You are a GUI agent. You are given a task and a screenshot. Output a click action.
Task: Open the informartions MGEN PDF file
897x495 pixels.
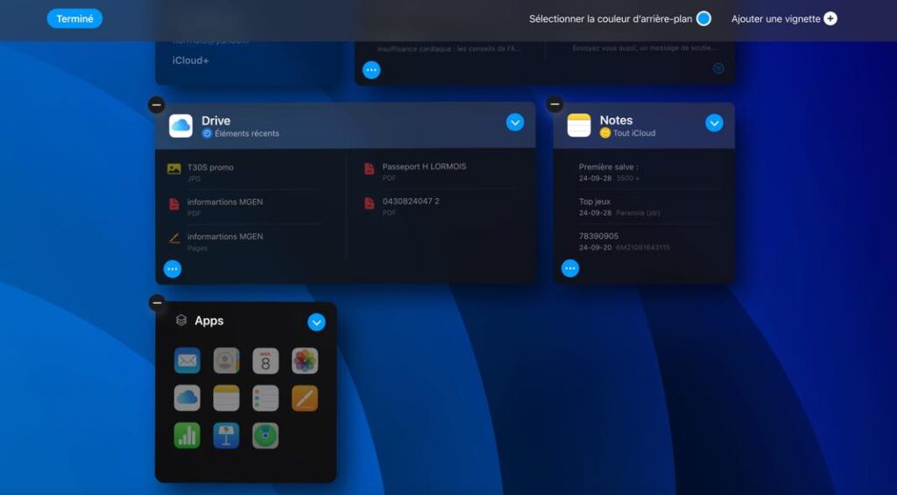click(245, 207)
